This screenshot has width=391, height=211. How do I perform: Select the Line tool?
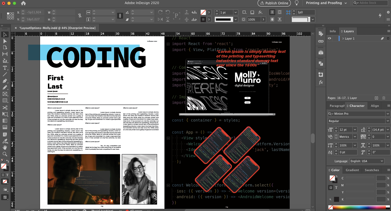[x=5, y=74]
